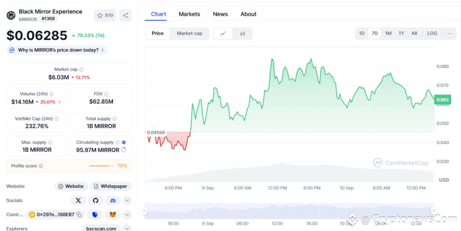Show FDV info icon

click(x=106, y=95)
